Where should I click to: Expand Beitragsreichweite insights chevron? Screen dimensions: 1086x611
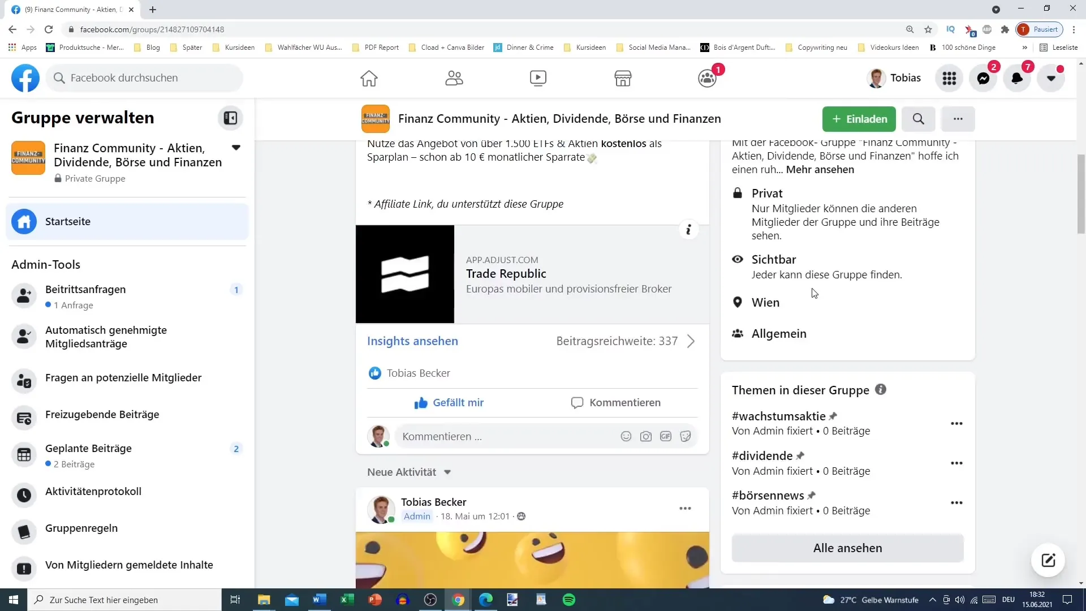pyautogui.click(x=691, y=341)
